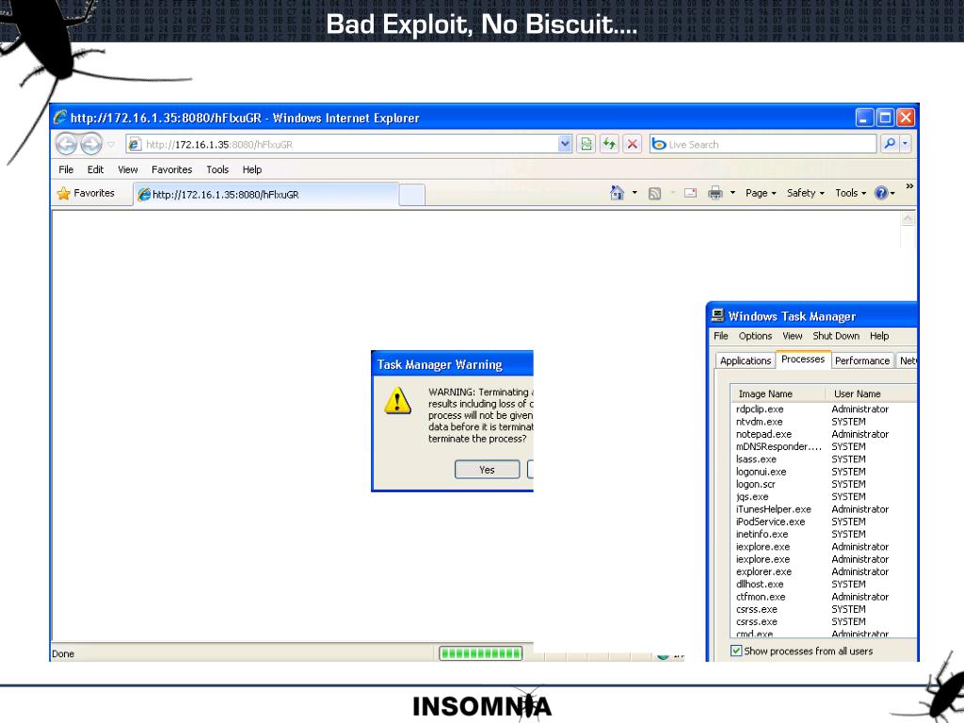Image resolution: width=964 pixels, height=723 pixels.
Task: Select the logon.scr process row
Action: tap(824, 484)
